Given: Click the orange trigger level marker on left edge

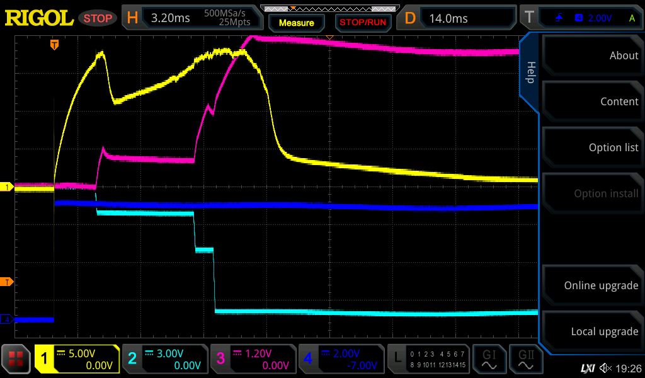Looking at the screenshot, I should click(x=8, y=282).
